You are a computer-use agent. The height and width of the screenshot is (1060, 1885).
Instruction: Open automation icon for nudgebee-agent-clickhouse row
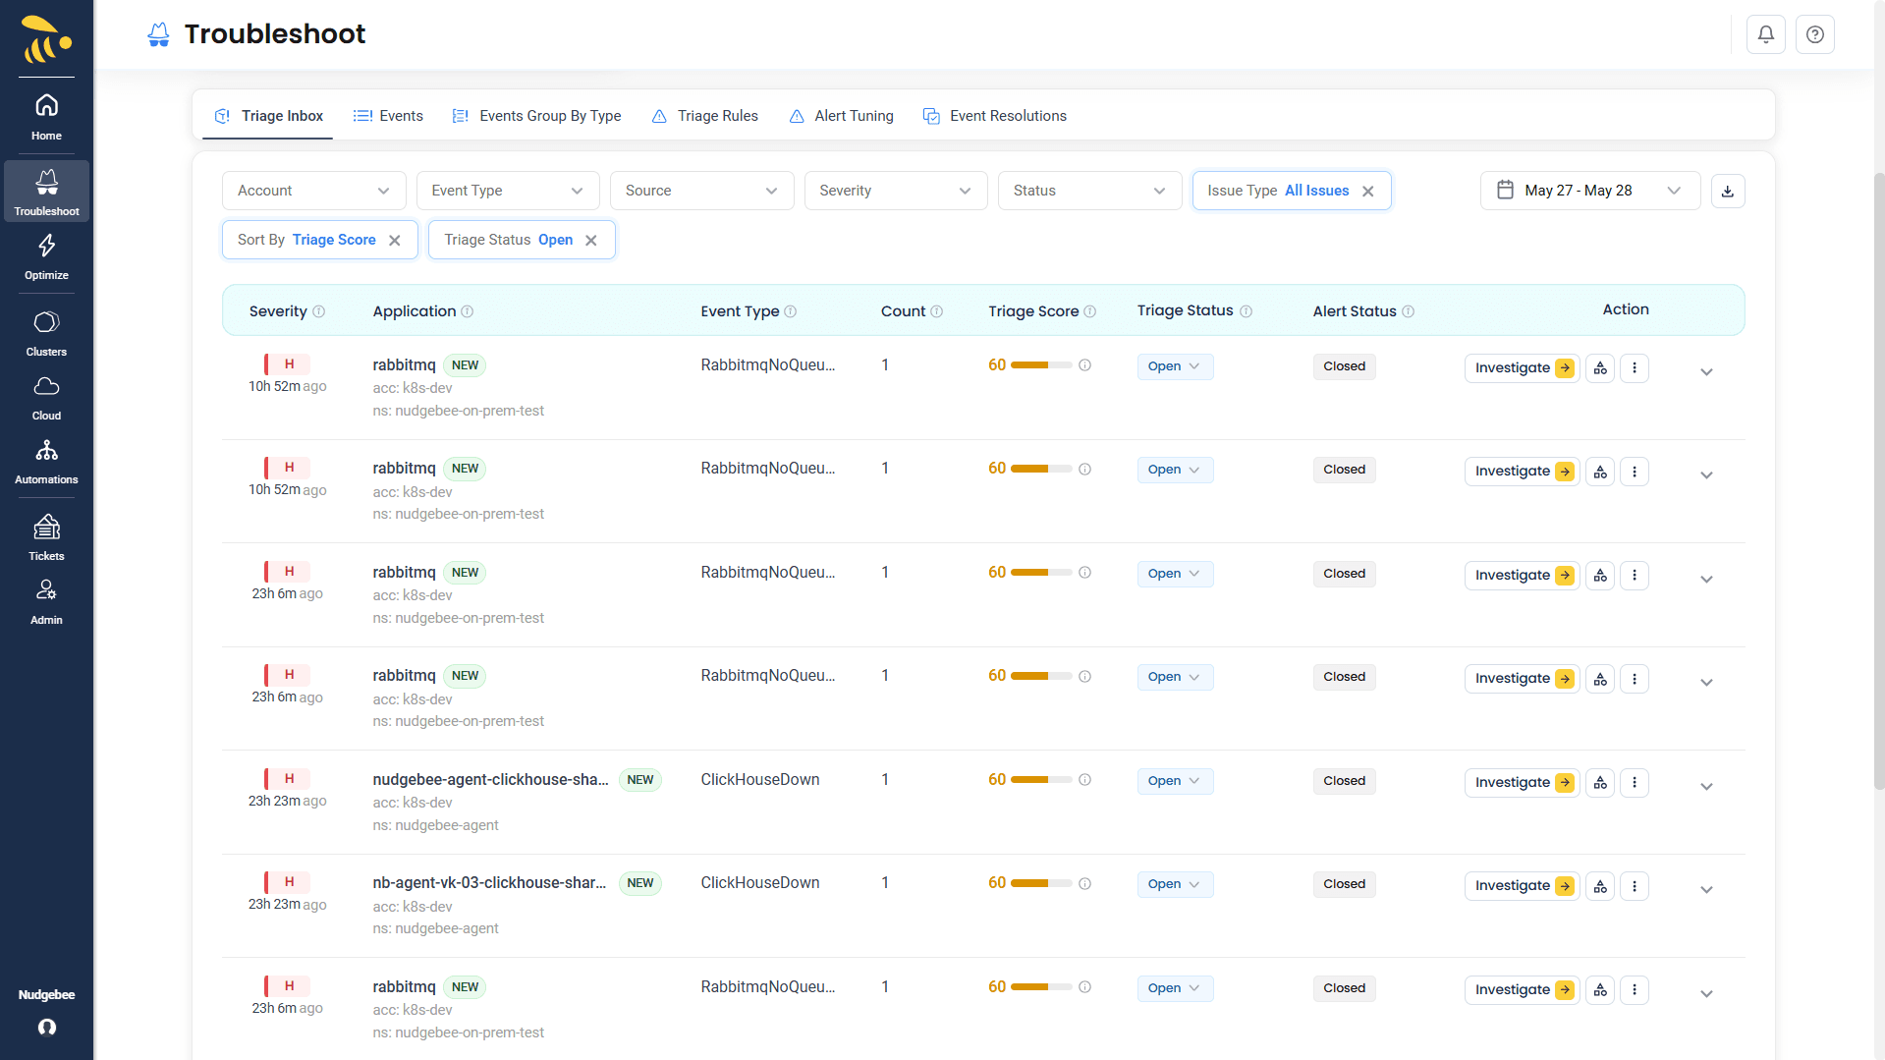pos(1600,782)
